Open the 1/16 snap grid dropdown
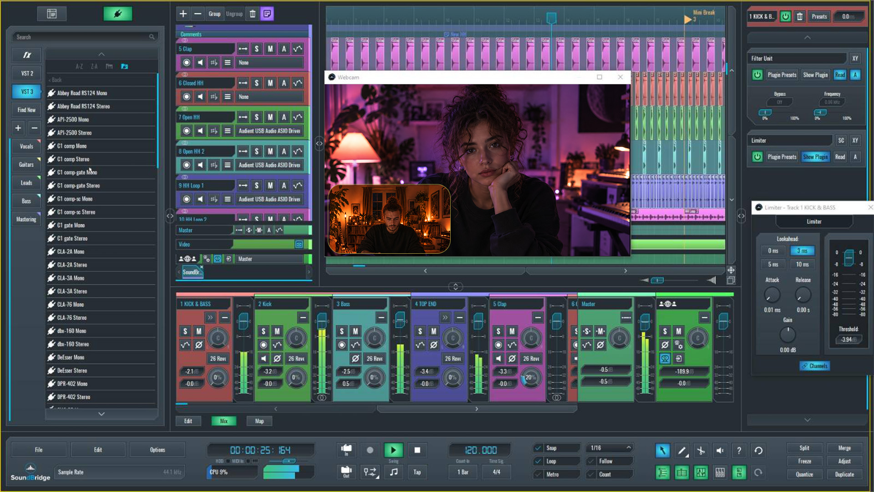Image resolution: width=874 pixels, height=492 pixels. [x=610, y=448]
